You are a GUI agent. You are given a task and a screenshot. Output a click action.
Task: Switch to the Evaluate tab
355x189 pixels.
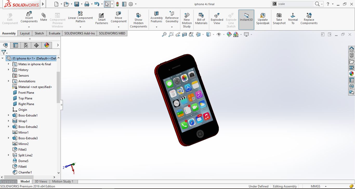[55, 33]
